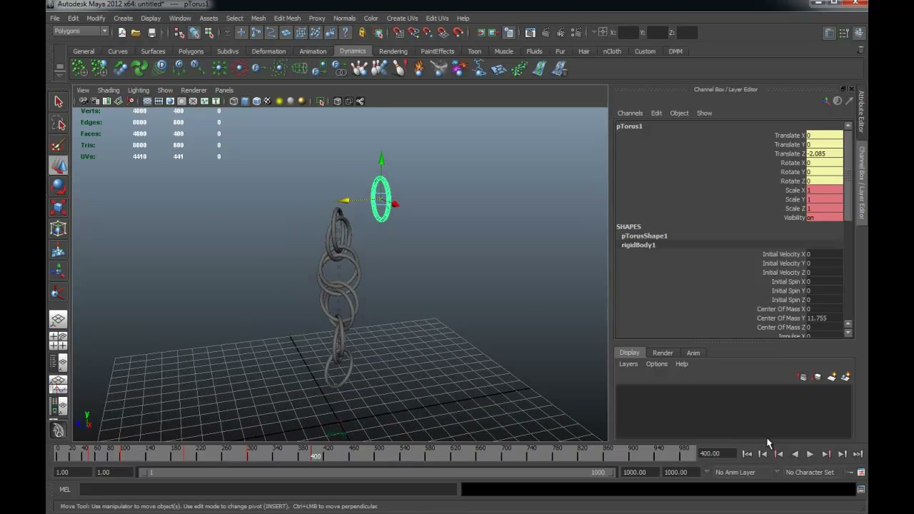Pick the Scale tool in the toolbox
Image resolution: width=914 pixels, height=514 pixels.
(x=59, y=208)
